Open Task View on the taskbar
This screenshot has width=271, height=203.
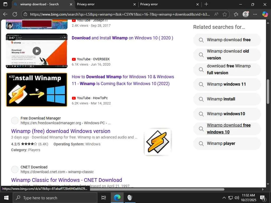point(104,198)
